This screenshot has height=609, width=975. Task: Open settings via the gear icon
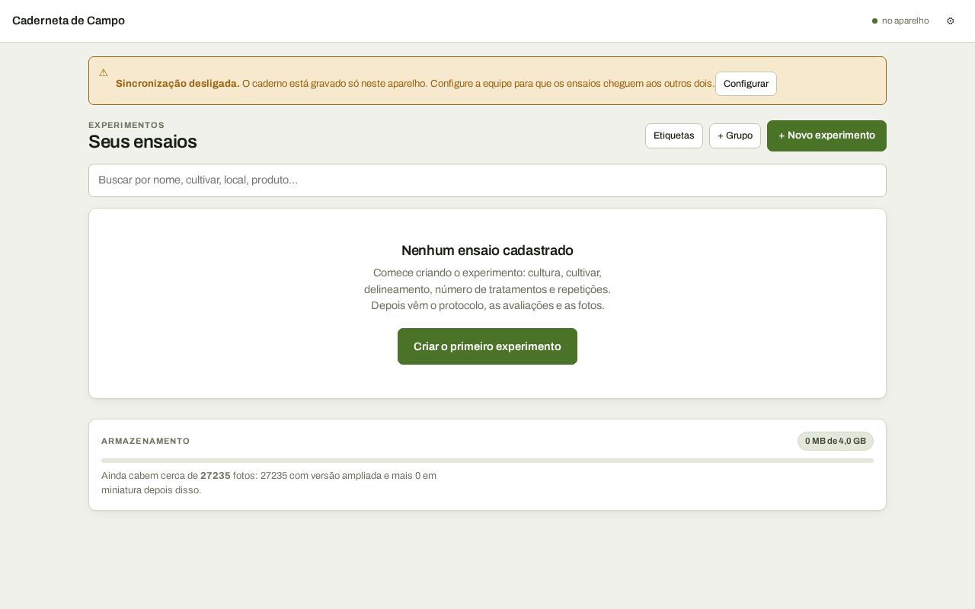950,21
